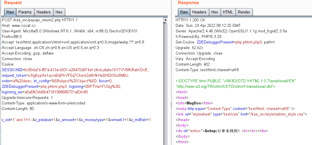Click the Vary: Accept-Encoding header
The height and width of the screenshot is (145, 312).
pos(195,59)
